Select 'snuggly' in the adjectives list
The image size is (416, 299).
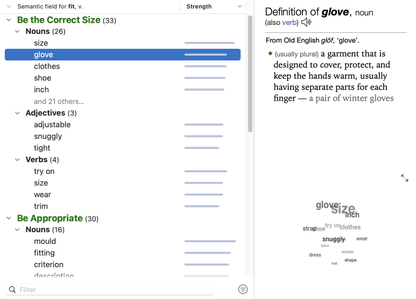click(x=48, y=136)
